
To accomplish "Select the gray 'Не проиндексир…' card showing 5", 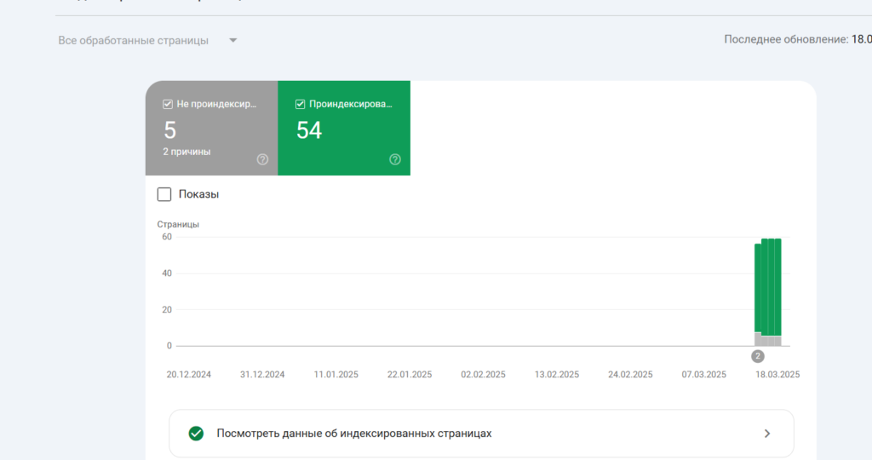I will click(212, 128).
